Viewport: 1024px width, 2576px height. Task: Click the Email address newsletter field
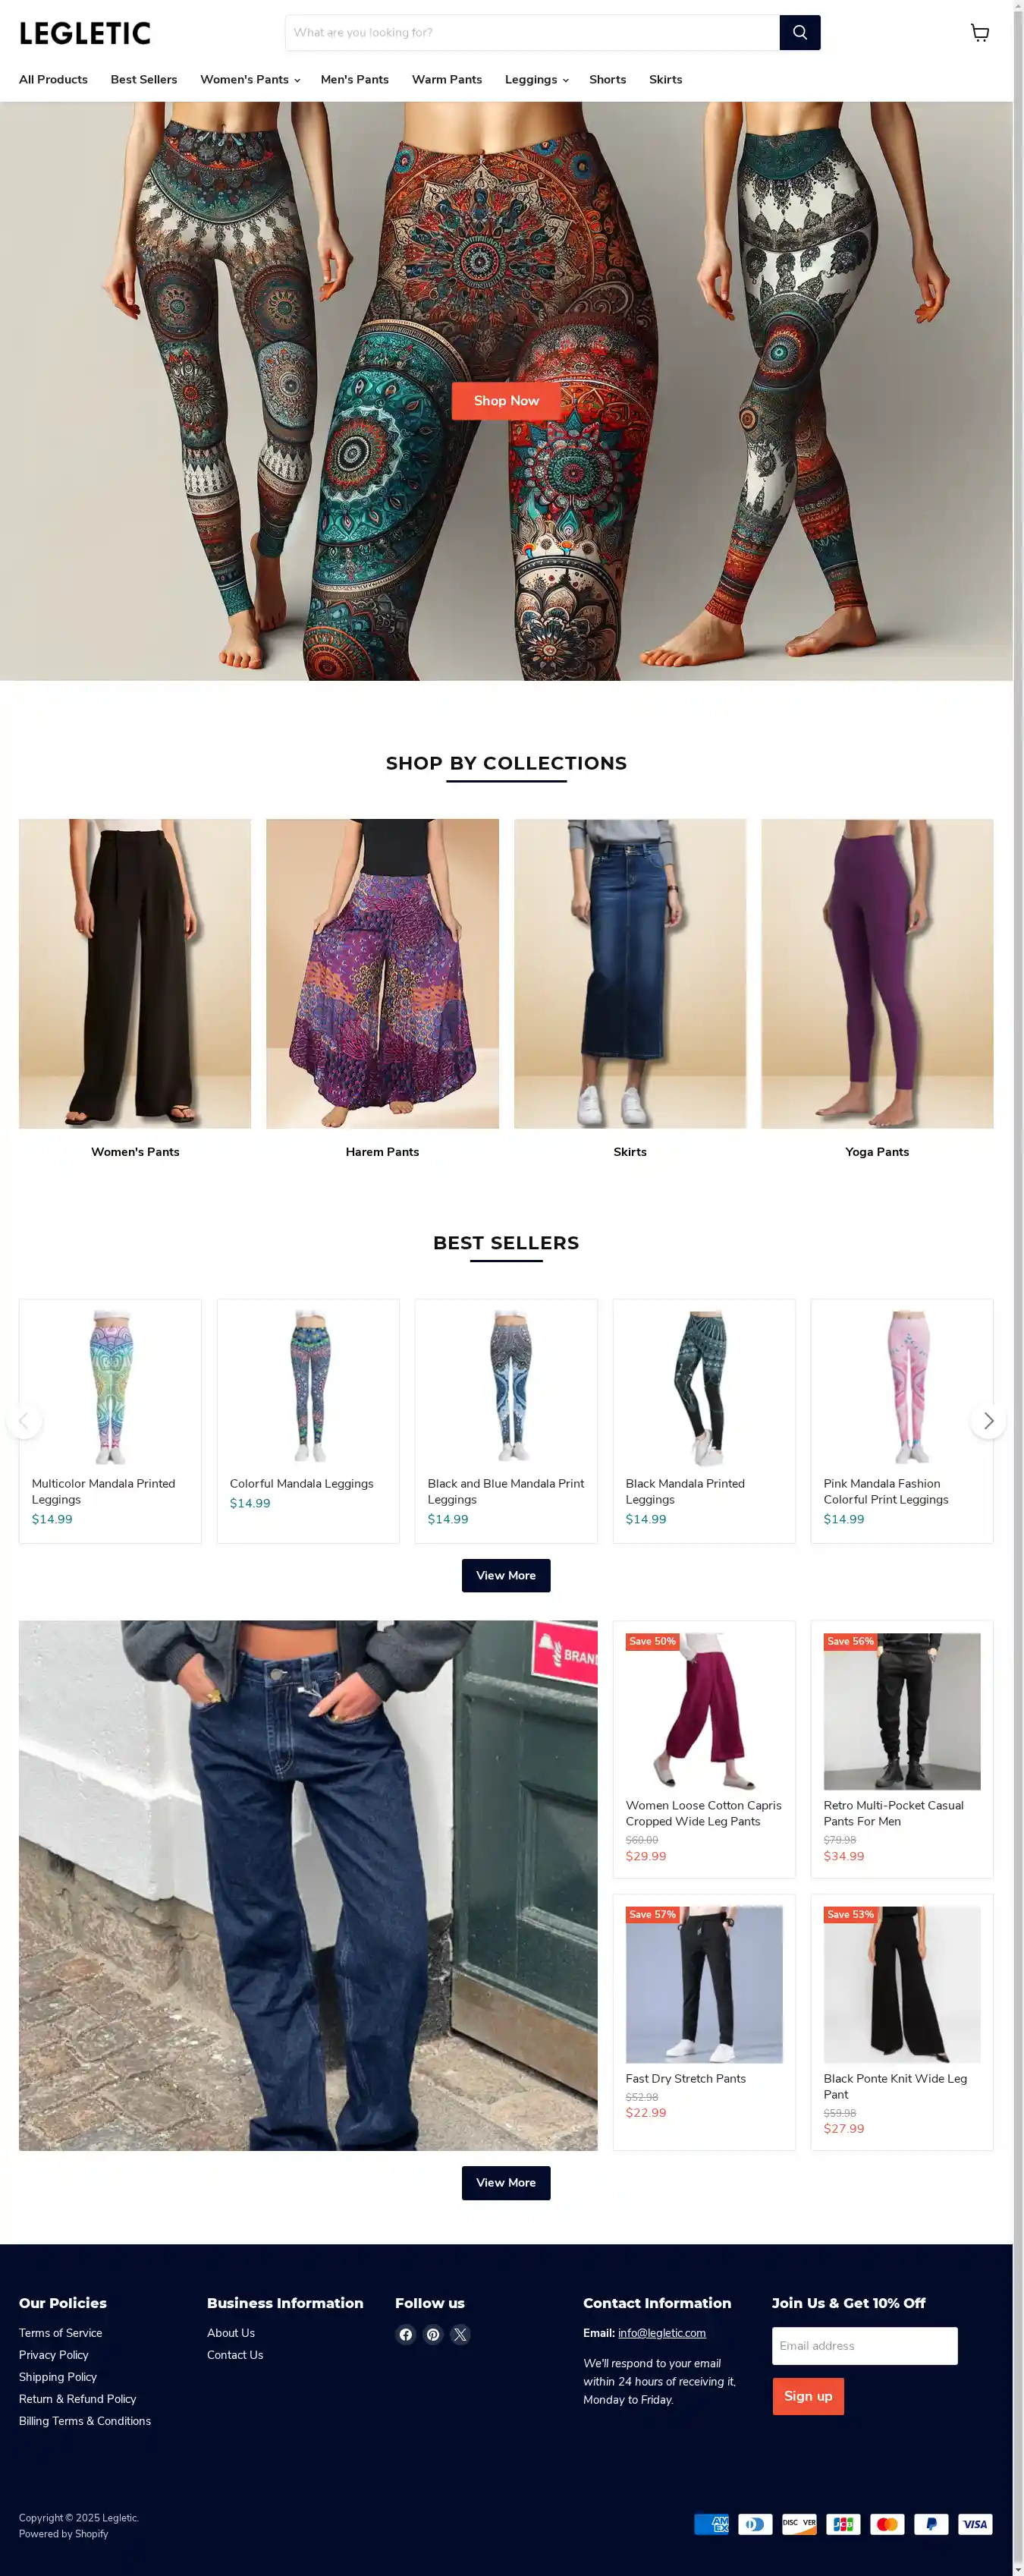(865, 2346)
